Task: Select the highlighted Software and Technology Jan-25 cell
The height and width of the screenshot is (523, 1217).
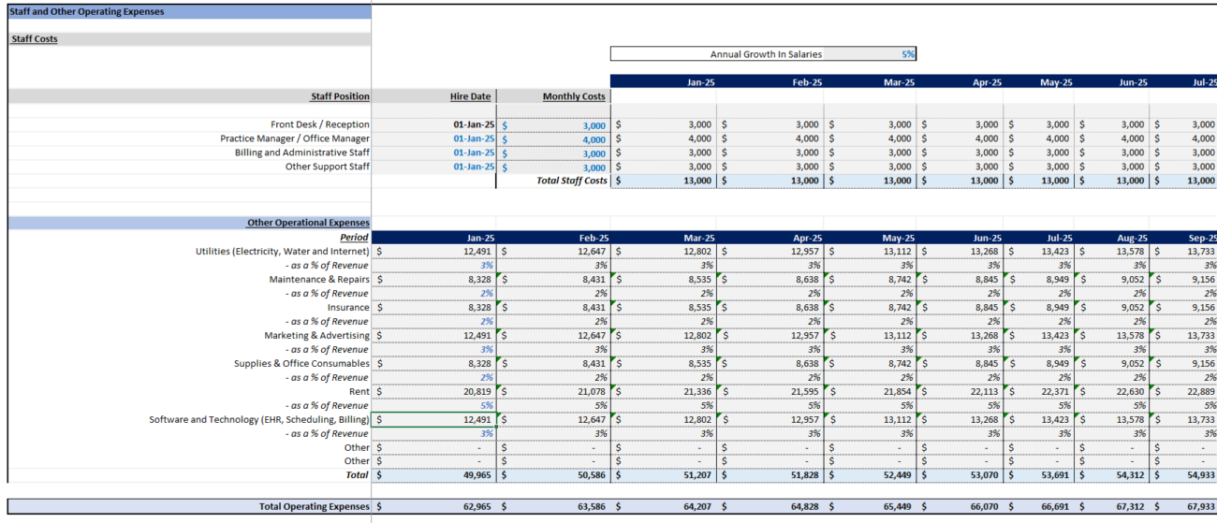Action: 433,419
